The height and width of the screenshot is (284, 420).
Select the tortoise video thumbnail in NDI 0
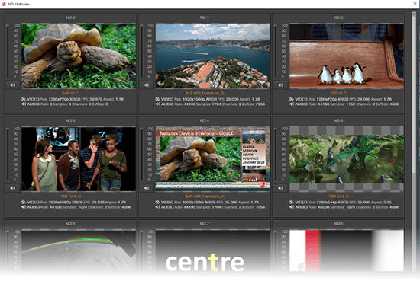(79, 56)
